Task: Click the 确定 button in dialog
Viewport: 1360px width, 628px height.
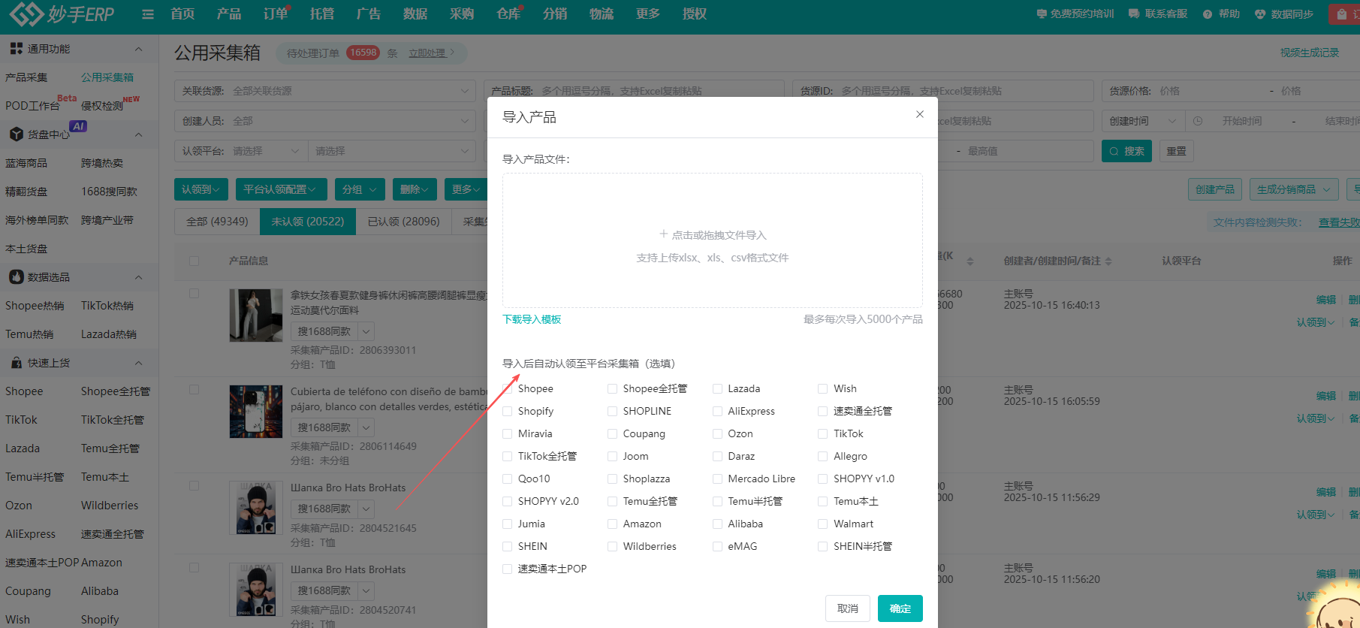Action: coord(900,608)
